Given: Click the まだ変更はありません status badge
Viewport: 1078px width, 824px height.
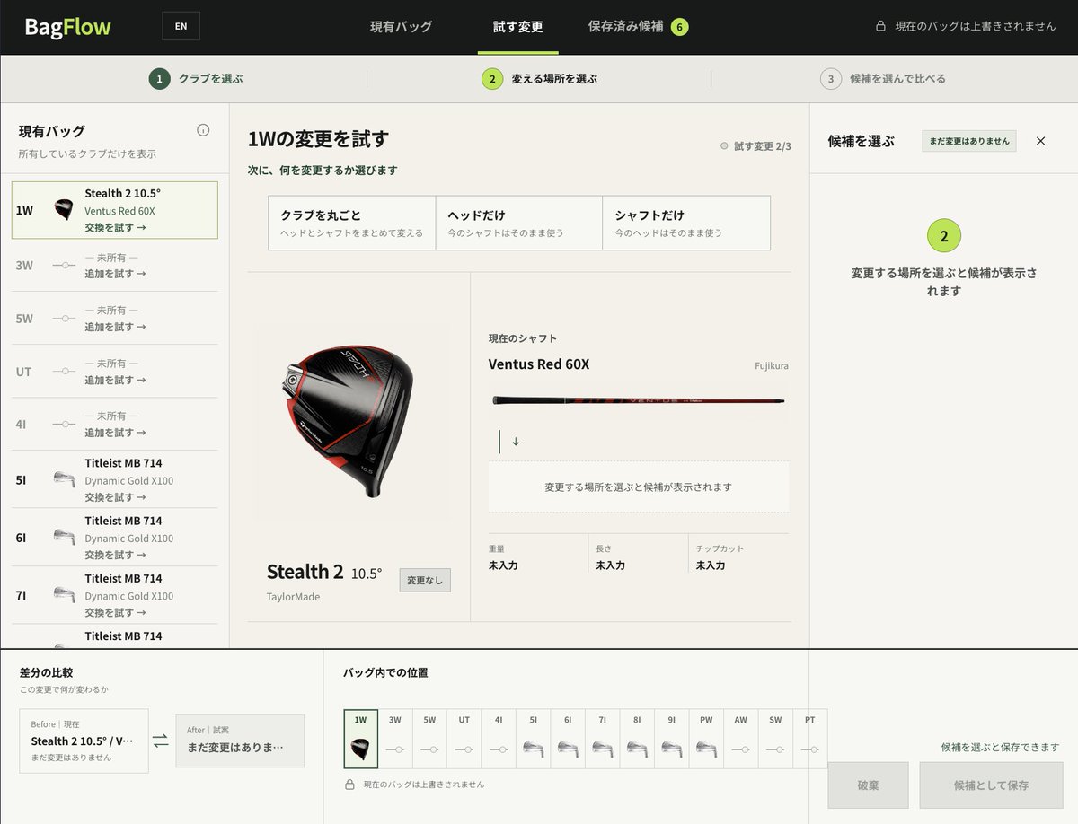Looking at the screenshot, I should pos(969,141).
